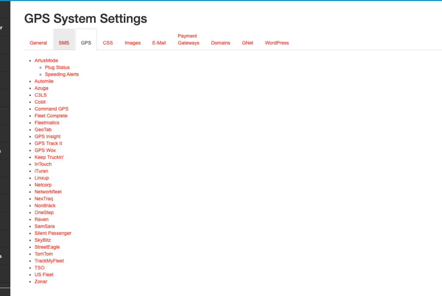
Task: Click the GPS Insight link
Action: tap(47, 137)
